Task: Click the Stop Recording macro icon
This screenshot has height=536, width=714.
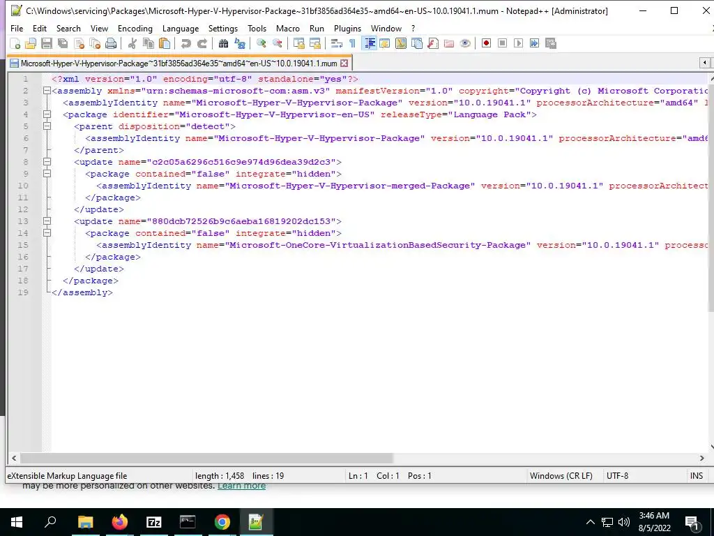Action: click(502, 43)
